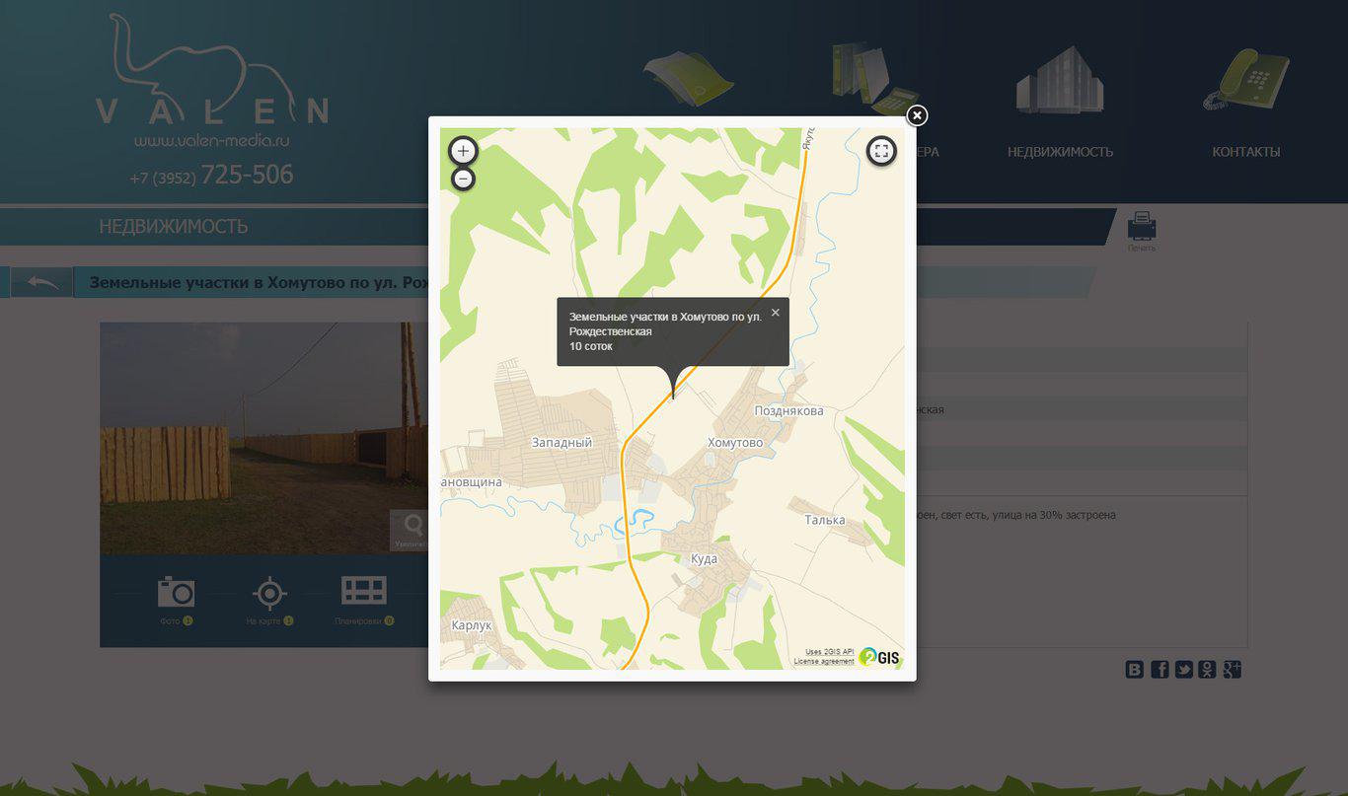Click the На карте target icon
1348x796 pixels.
click(269, 593)
